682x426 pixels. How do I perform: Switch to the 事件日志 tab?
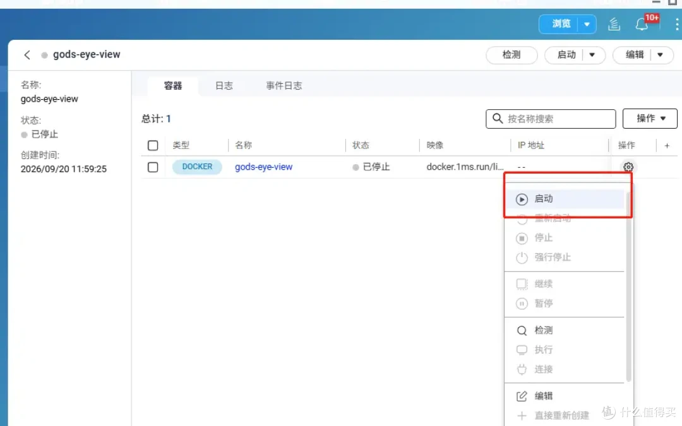[284, 86]
